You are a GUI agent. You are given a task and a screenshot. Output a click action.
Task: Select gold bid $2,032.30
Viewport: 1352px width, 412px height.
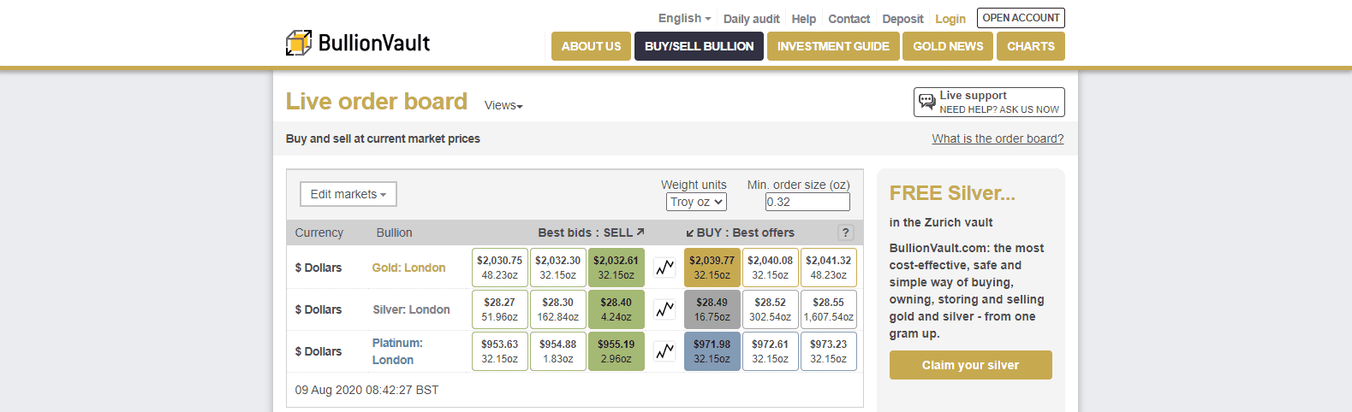click(x=558, y=268)
